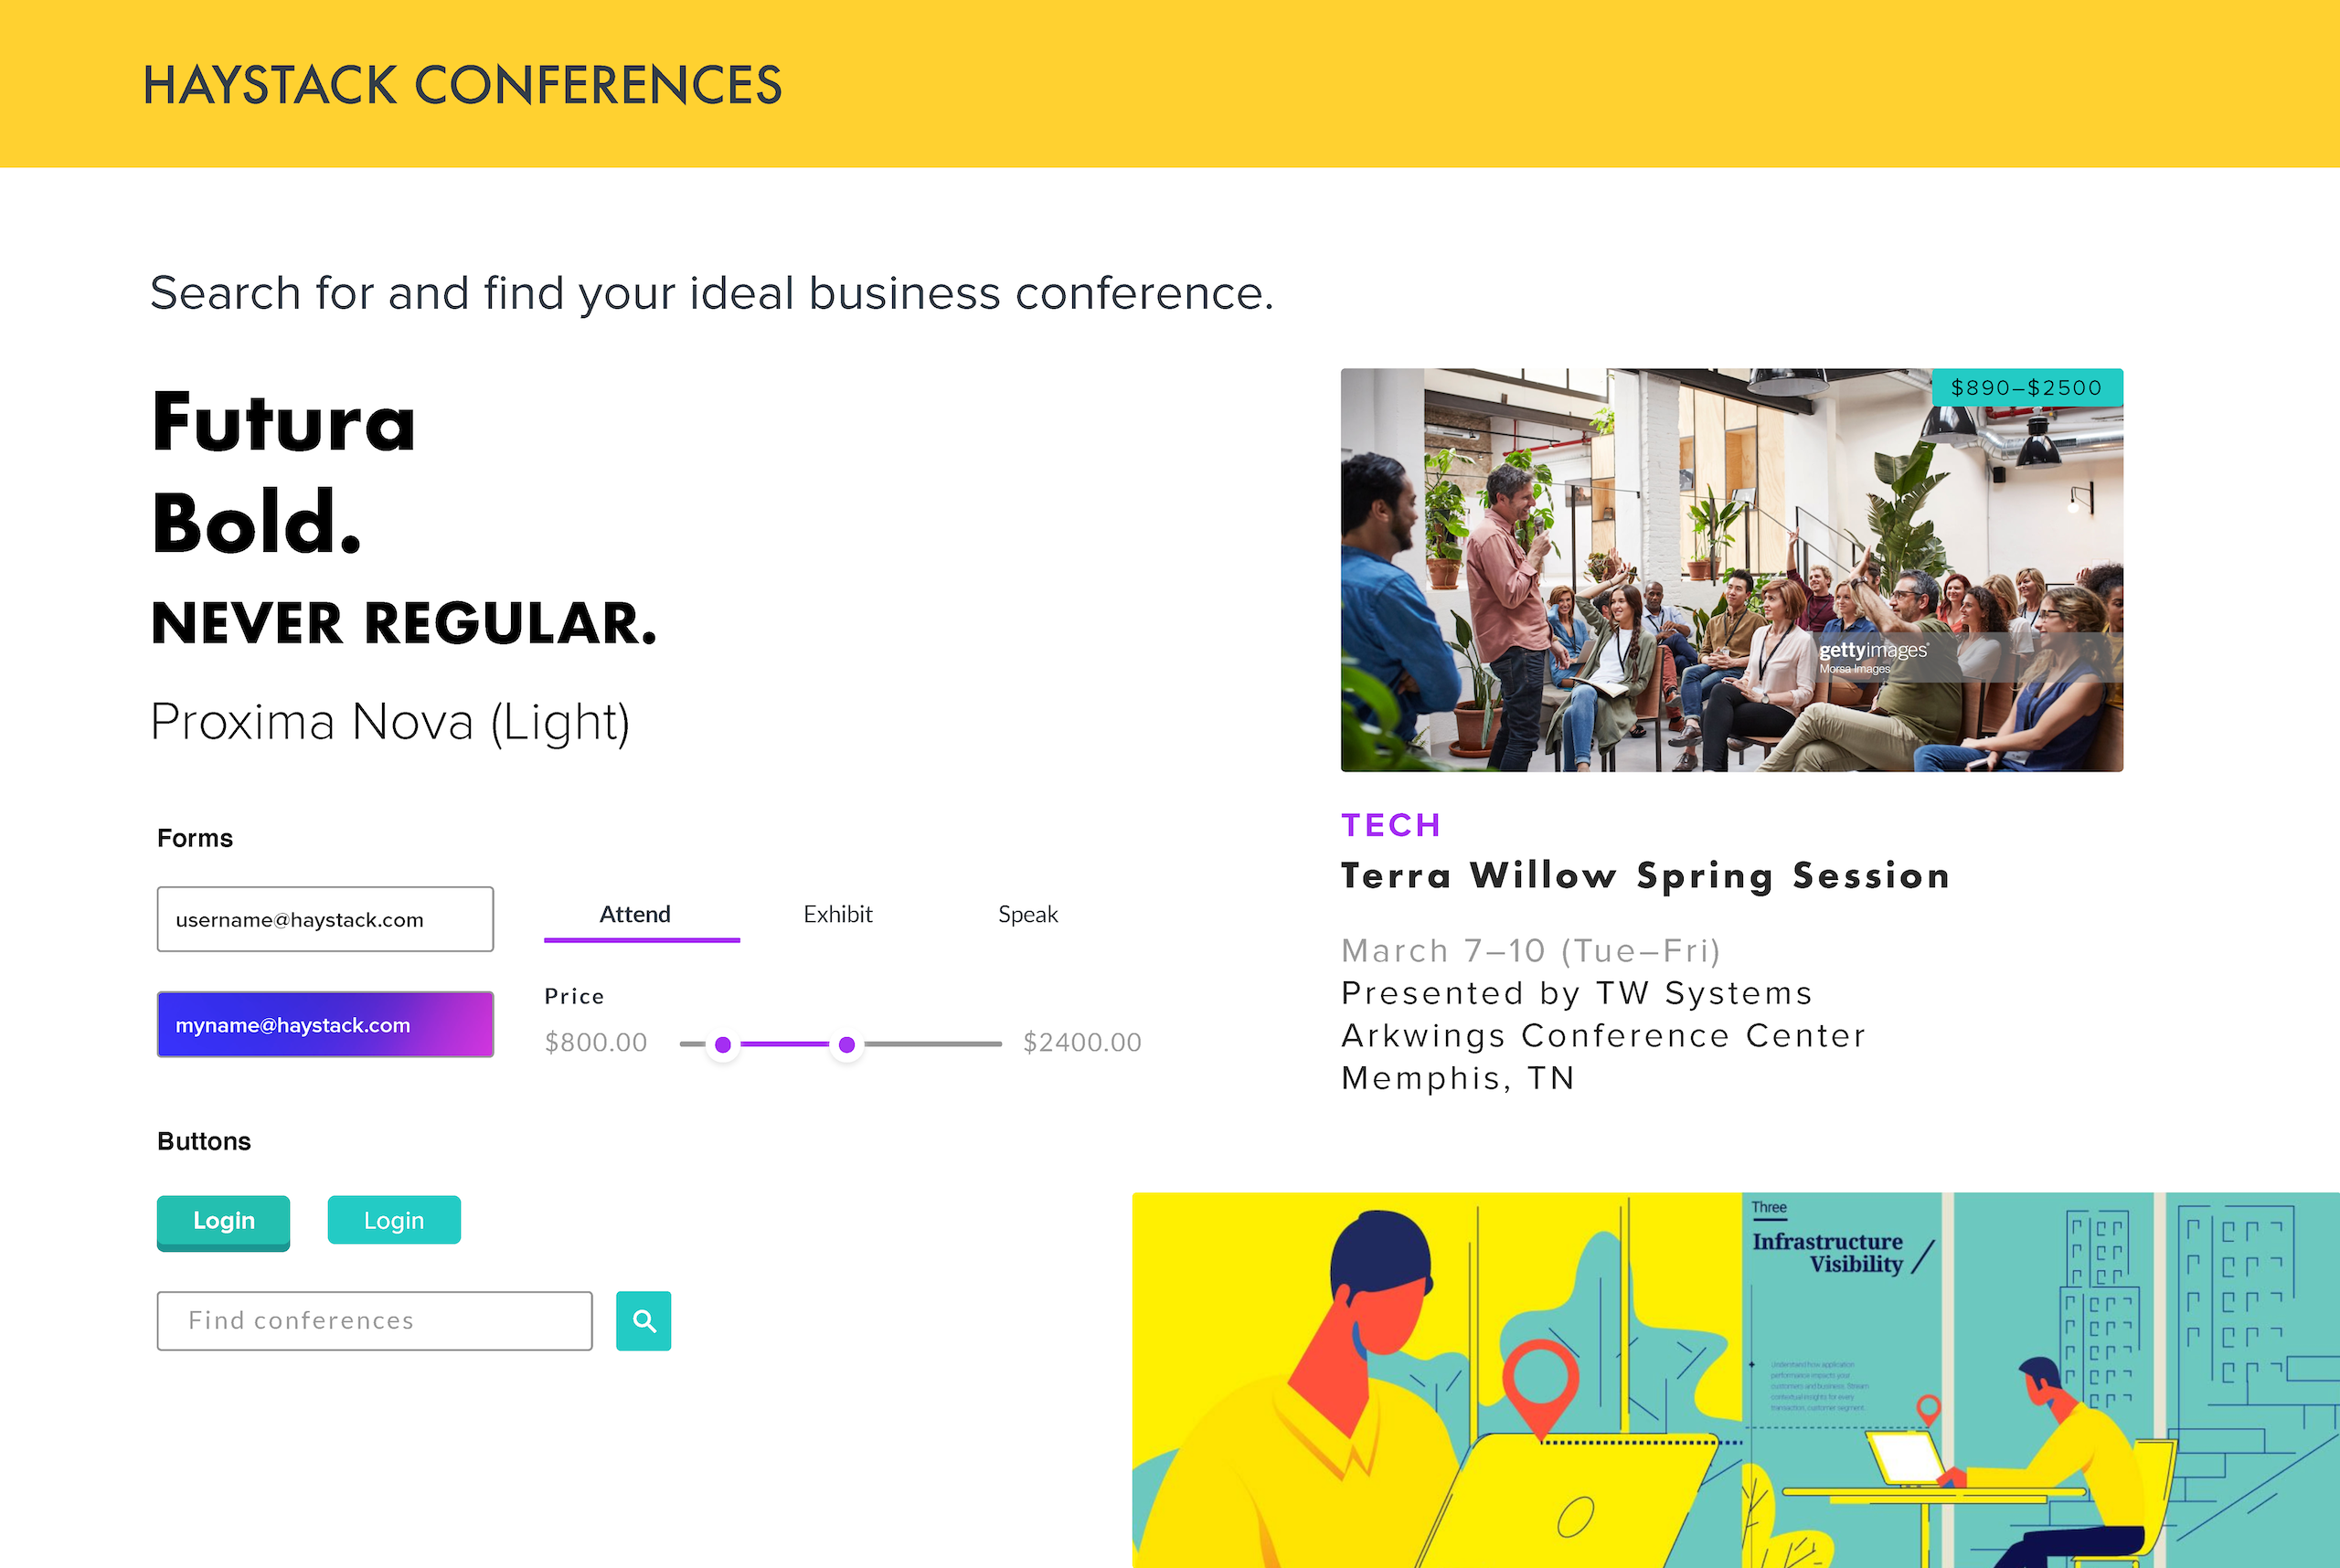Click the darker Login button with shadow
The height and width of the screenshot is (1568, 2340).
pos(223,1222)
